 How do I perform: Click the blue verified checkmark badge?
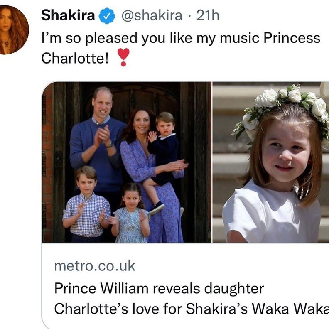coord(107,16)
